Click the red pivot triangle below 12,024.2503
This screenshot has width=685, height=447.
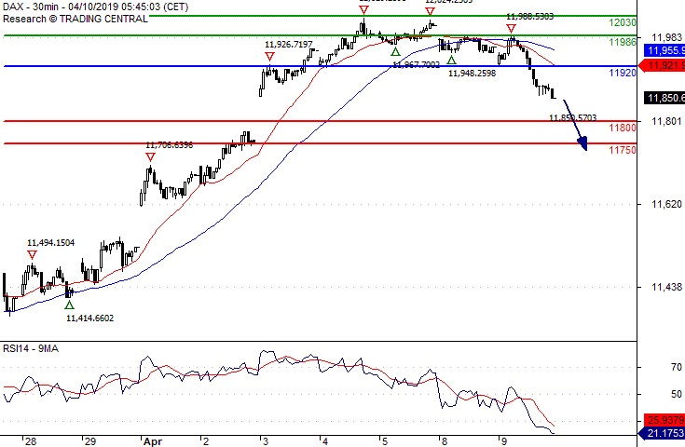(x=430, y=11)
